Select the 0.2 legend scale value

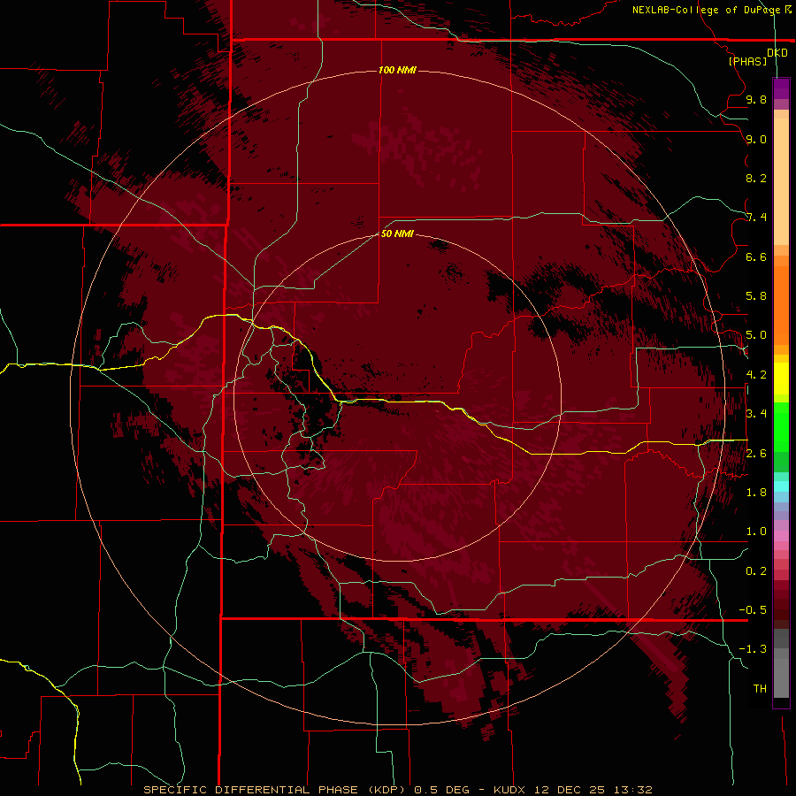click(x=756, y=571)
